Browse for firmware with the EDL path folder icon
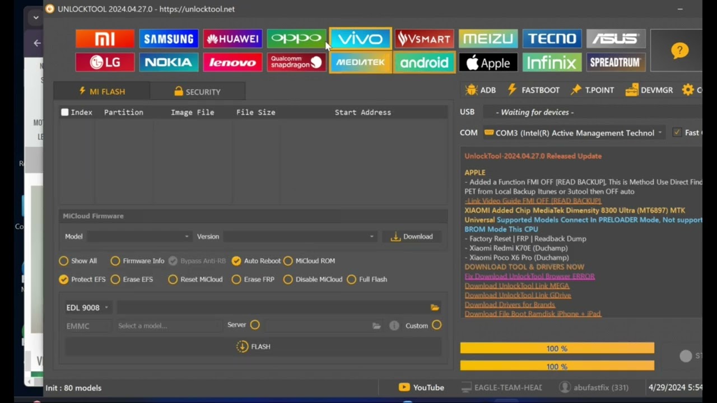The width and height of the screenshot is (717, 403). point(435,307)
